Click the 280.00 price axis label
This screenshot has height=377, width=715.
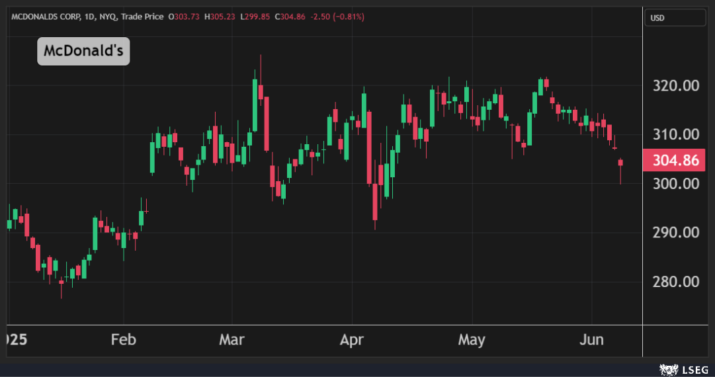pos(675,282)
